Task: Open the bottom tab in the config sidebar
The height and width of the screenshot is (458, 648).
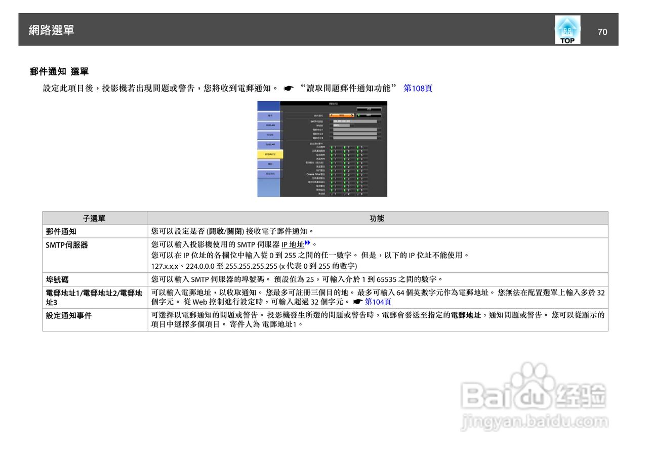Action: click(269, 173)
